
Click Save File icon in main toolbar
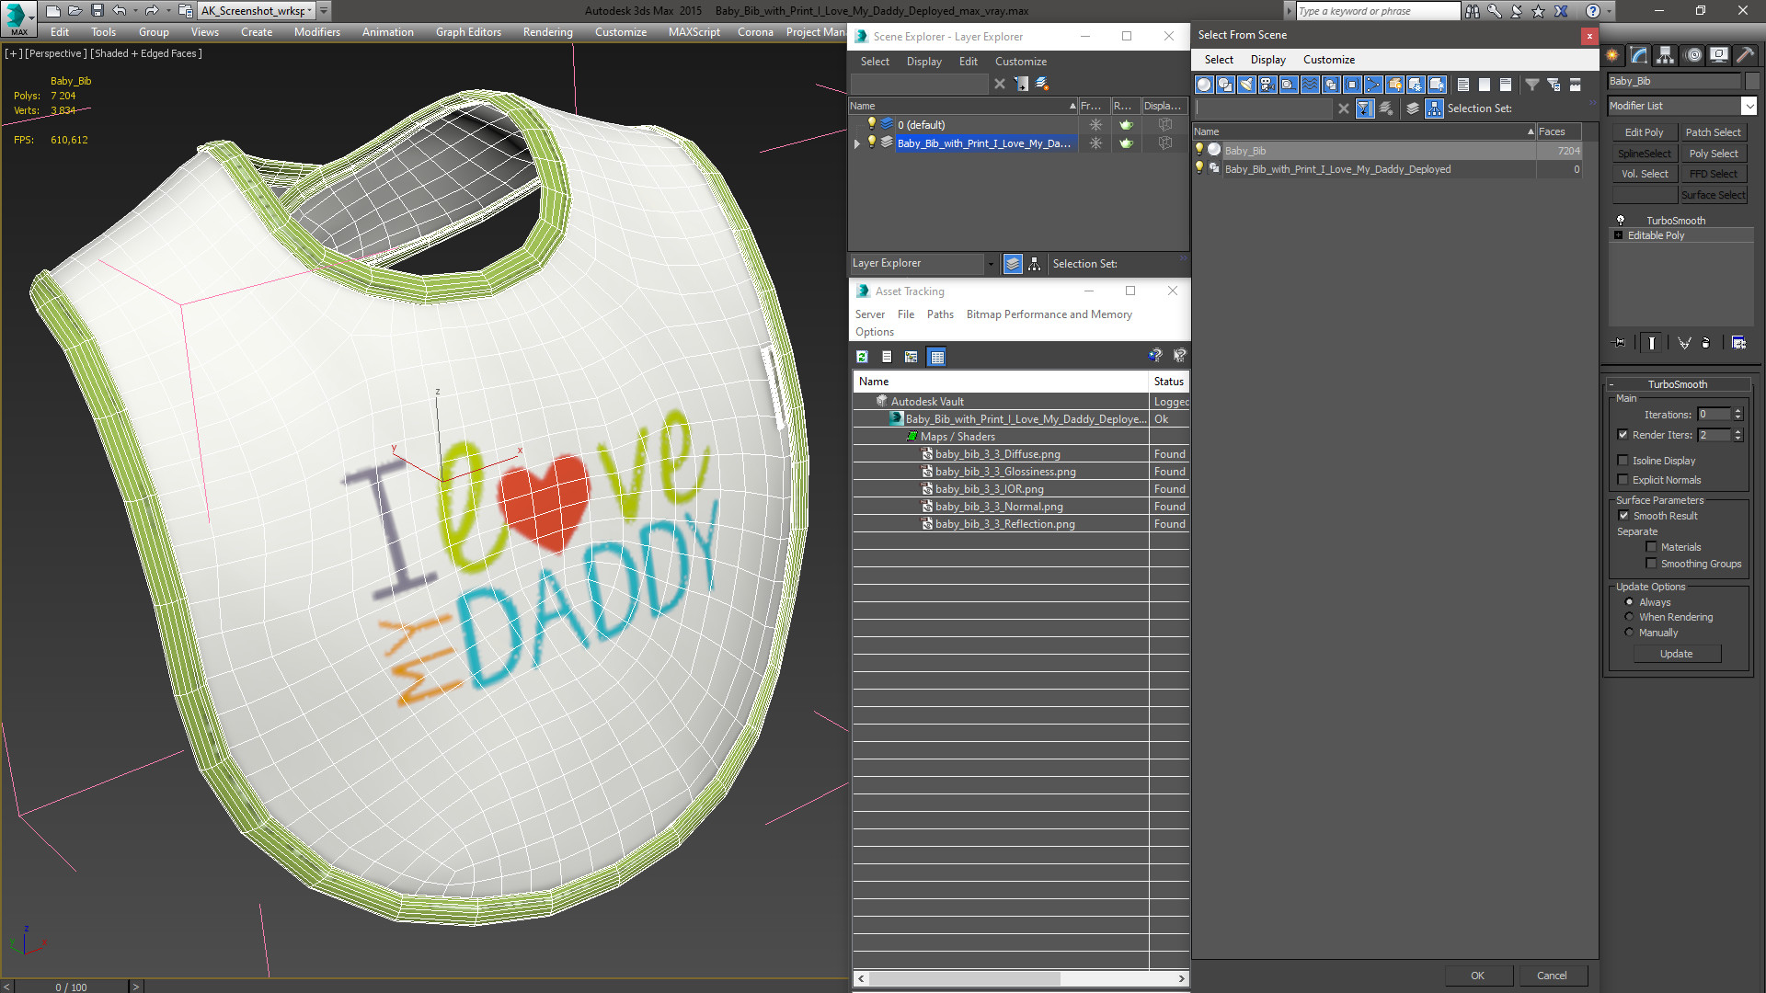97,11
